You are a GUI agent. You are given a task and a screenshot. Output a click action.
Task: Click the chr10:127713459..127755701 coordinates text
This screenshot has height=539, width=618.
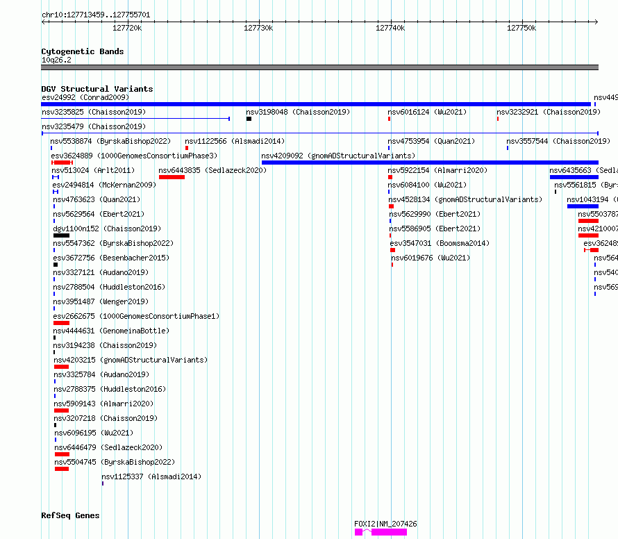click(96, 15)
